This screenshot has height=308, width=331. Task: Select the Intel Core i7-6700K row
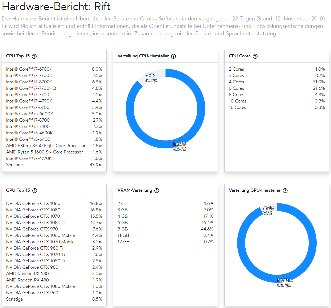pos(54,69)
